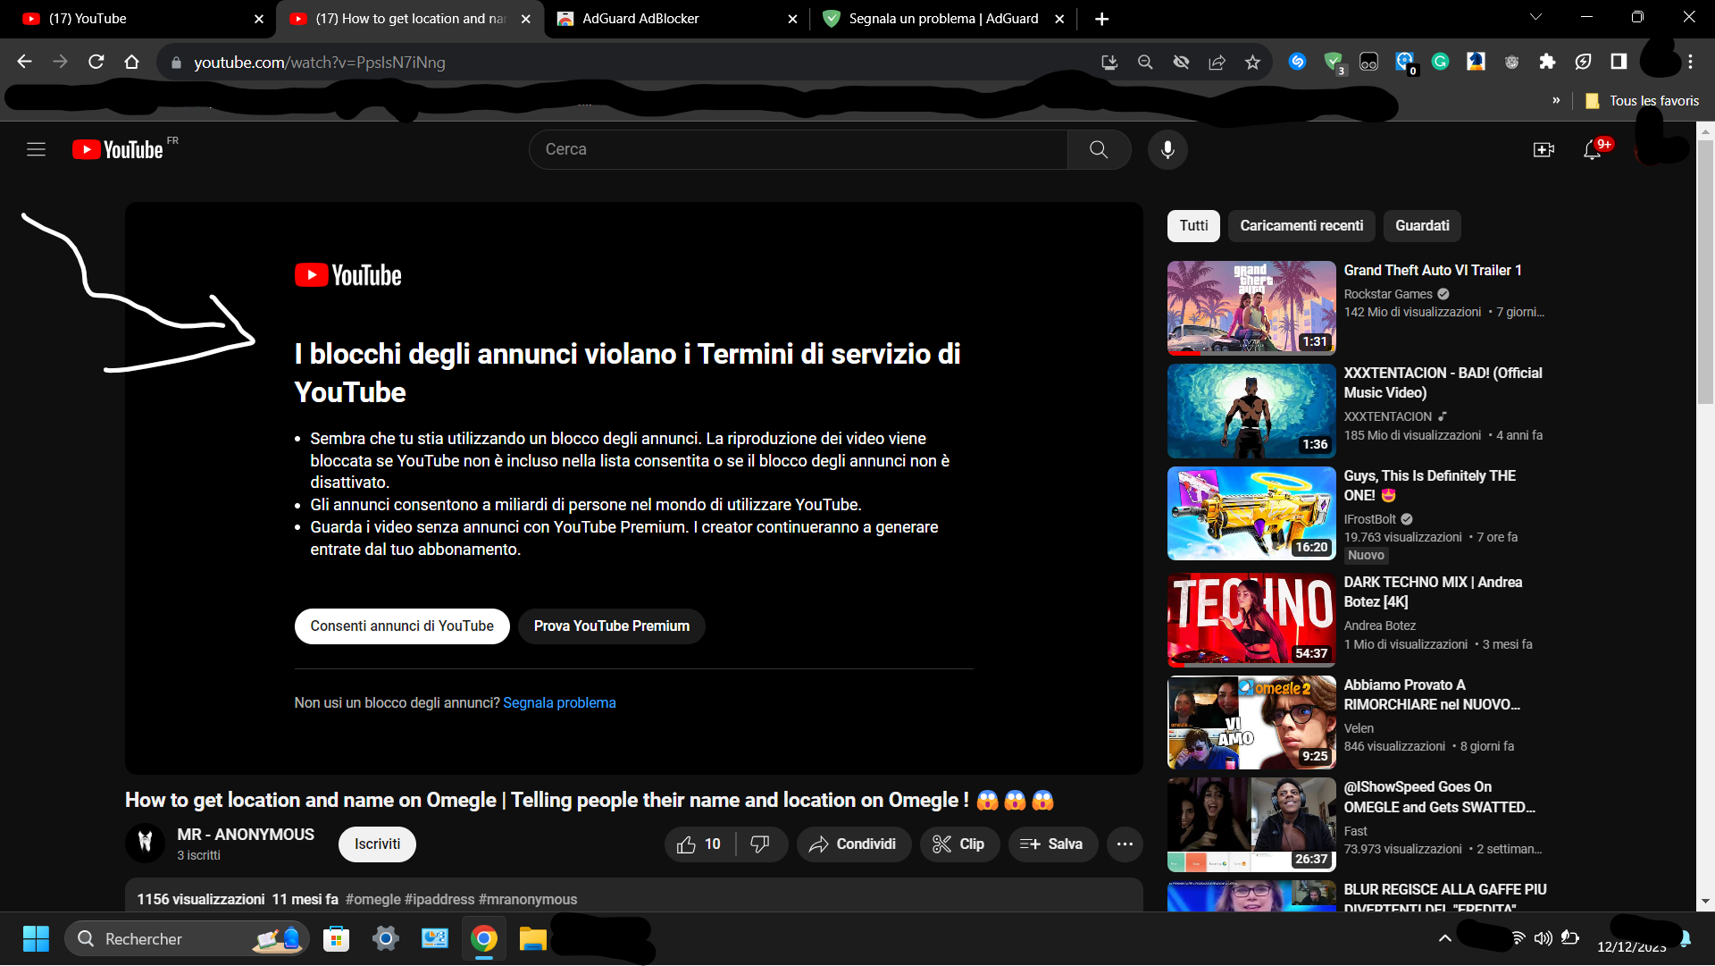Open the notifications bell

[x=1592, y=150]
